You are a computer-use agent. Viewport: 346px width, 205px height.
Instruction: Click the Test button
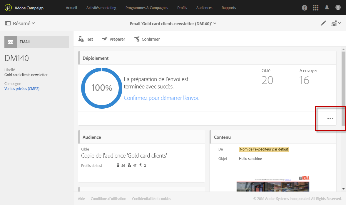point(86,39)
